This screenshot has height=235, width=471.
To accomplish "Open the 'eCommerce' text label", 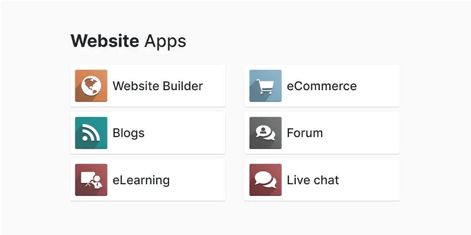I will point(322,86).
